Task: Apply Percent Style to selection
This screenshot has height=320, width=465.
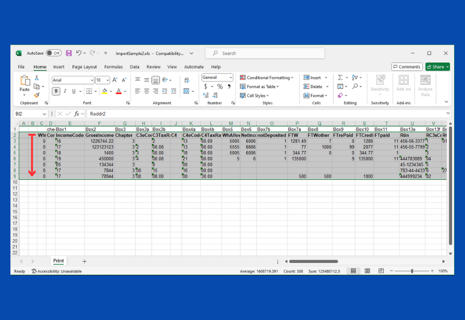Action: point(220,87)
